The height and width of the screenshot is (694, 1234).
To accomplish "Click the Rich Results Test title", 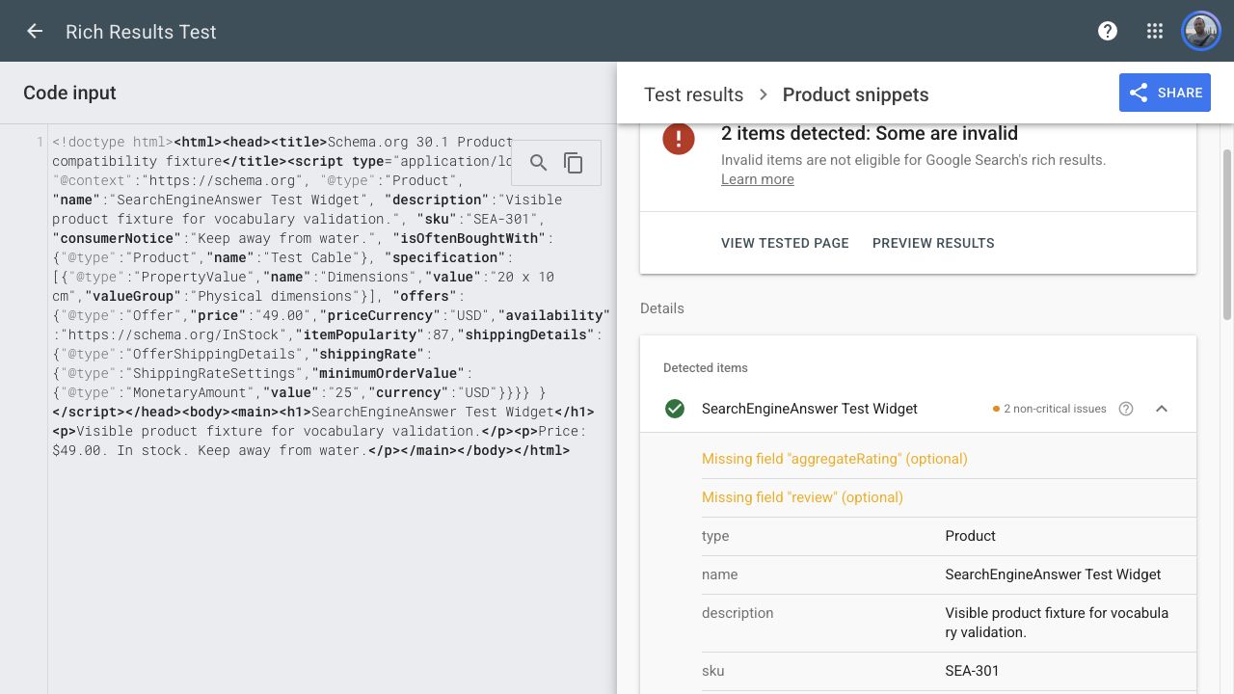I will (x=141, y=32).
